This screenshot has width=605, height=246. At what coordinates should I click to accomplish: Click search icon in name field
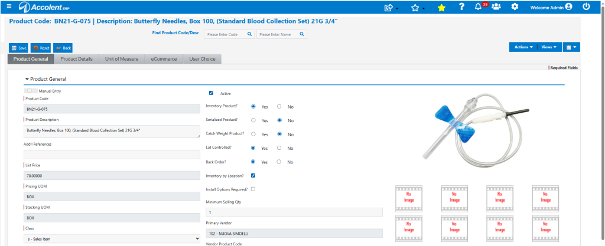click(302, 34)
